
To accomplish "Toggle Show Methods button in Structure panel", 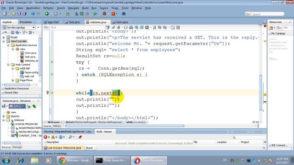I will 11,106.
